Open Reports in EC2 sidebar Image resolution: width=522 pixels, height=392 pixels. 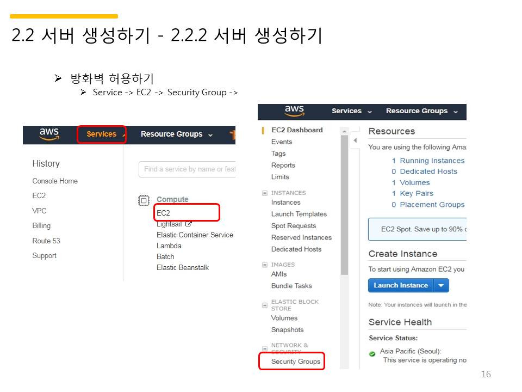(x=283, y=165)
